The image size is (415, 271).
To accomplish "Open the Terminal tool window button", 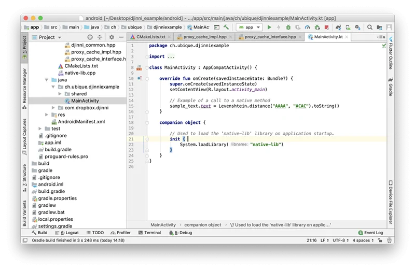I will click(149, 233).
